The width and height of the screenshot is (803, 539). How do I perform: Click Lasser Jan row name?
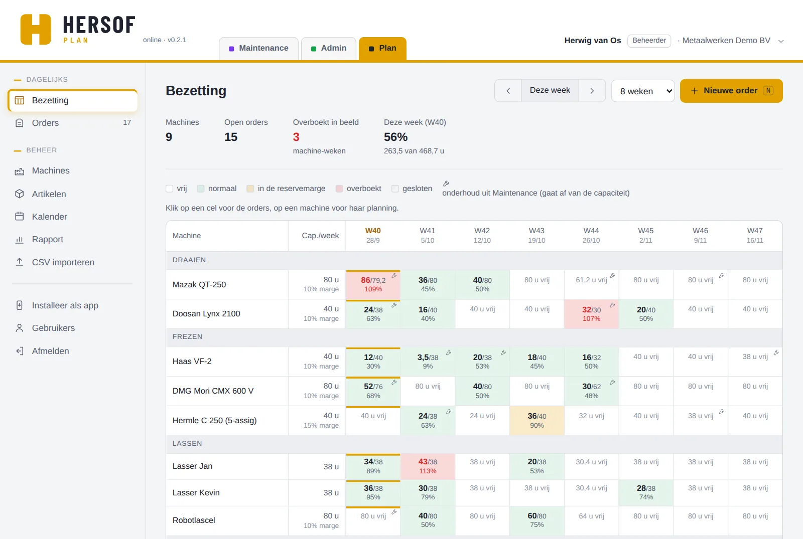[x=192, y=466]
